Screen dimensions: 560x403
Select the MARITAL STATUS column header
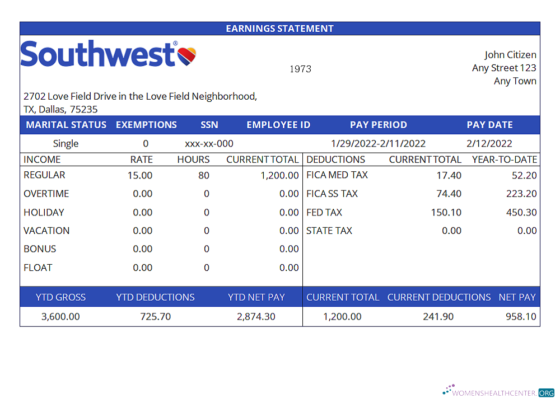click(66, 124)
